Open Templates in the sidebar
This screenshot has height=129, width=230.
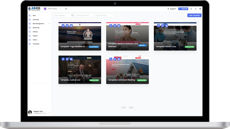(x=36, y=44)
